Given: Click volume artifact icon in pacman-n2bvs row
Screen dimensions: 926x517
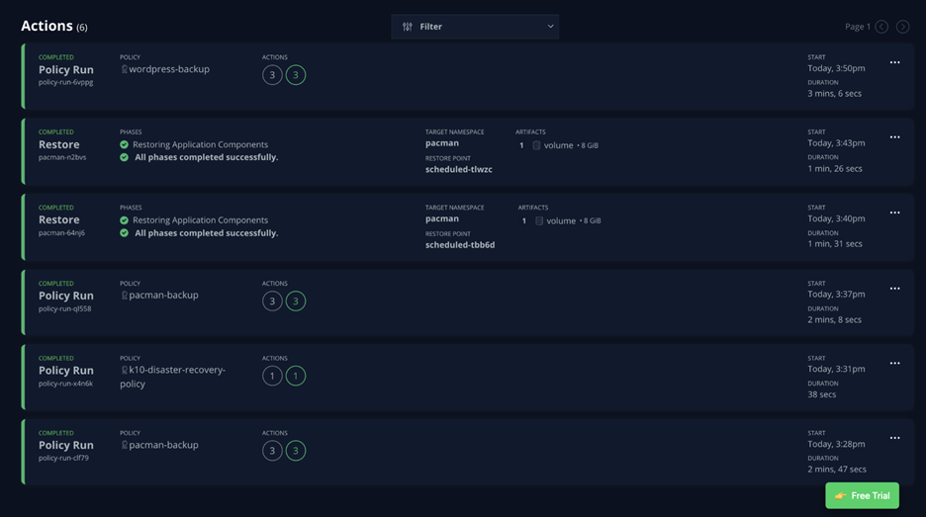Looking at the screenshot, I should coord(536,145).
